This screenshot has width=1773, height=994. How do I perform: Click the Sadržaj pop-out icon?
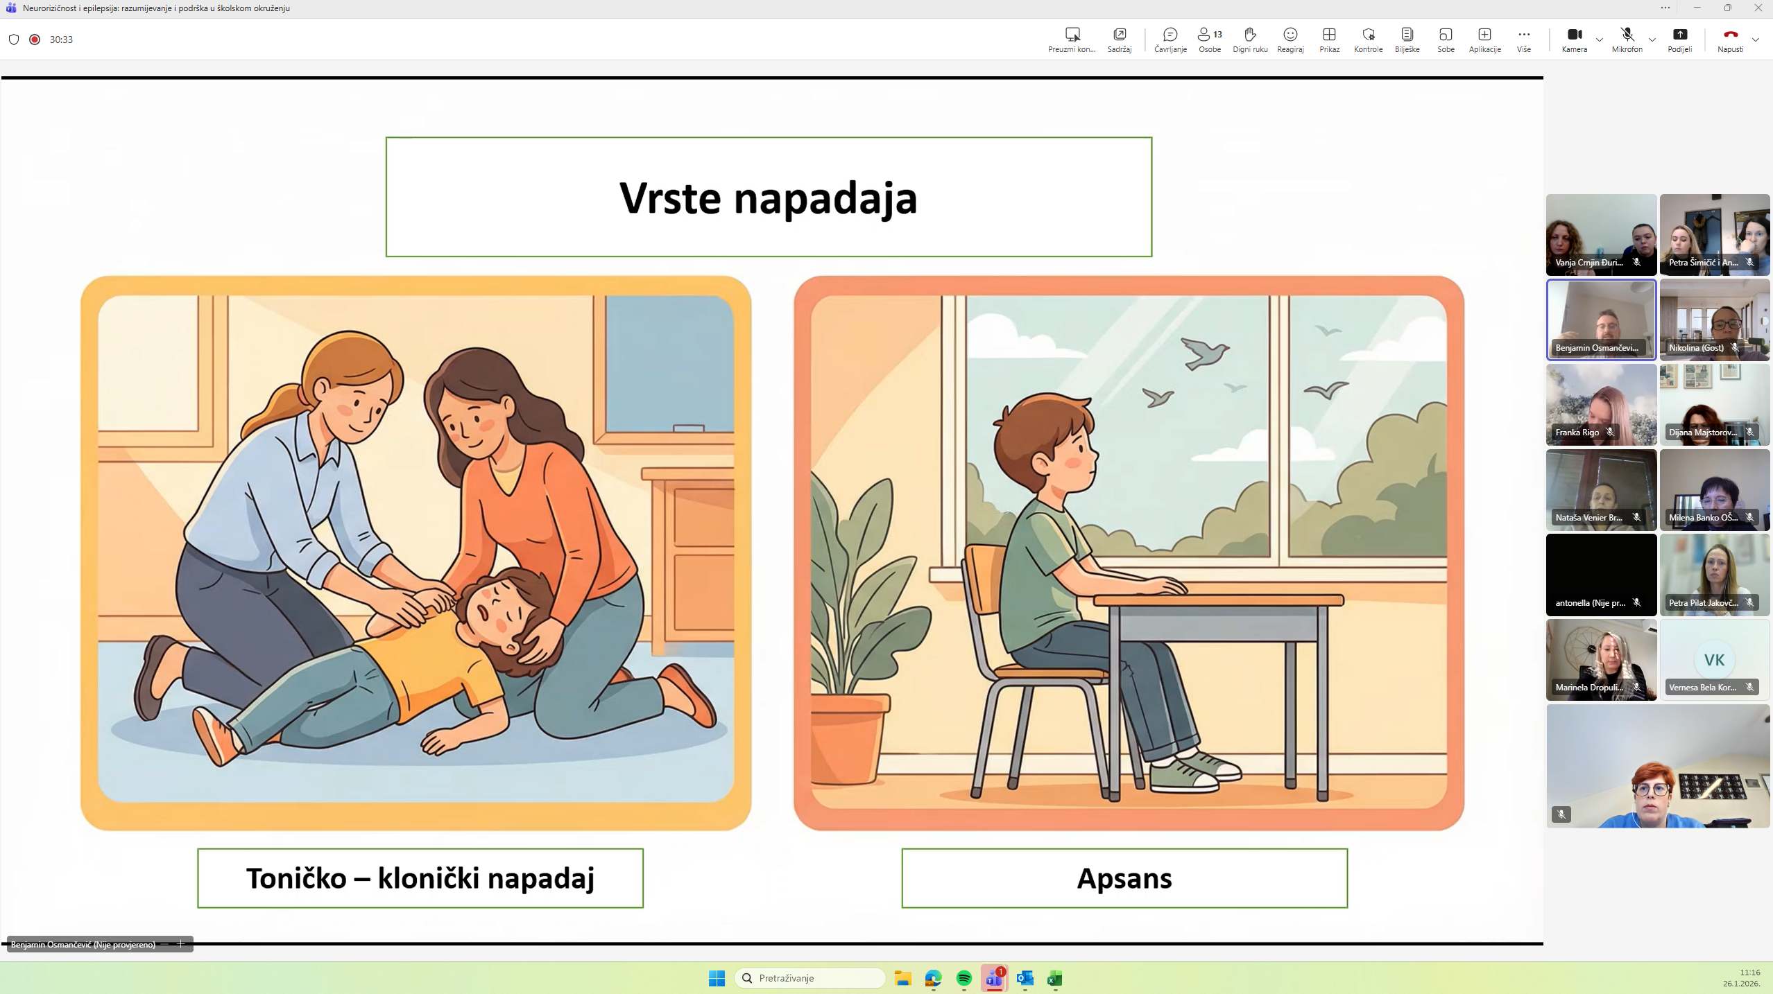pyautogui.click(x=1119, y=39)
